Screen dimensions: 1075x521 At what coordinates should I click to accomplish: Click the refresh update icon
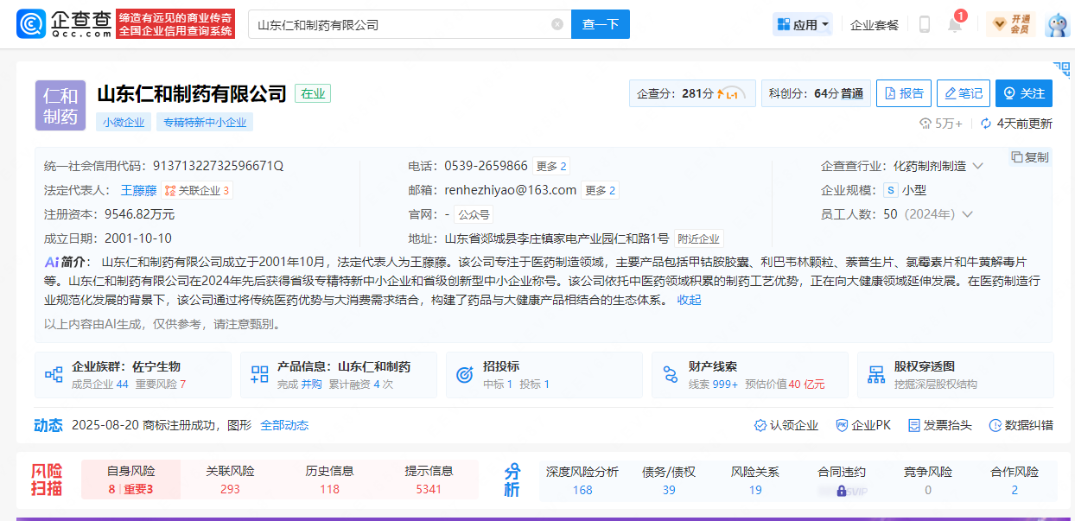(x=986, y=124)
